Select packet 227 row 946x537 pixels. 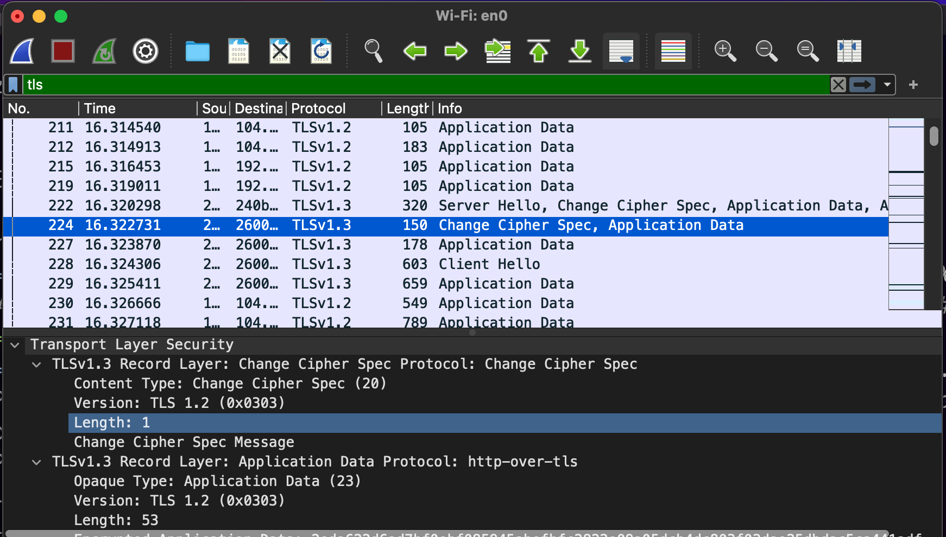pos(446,245)
